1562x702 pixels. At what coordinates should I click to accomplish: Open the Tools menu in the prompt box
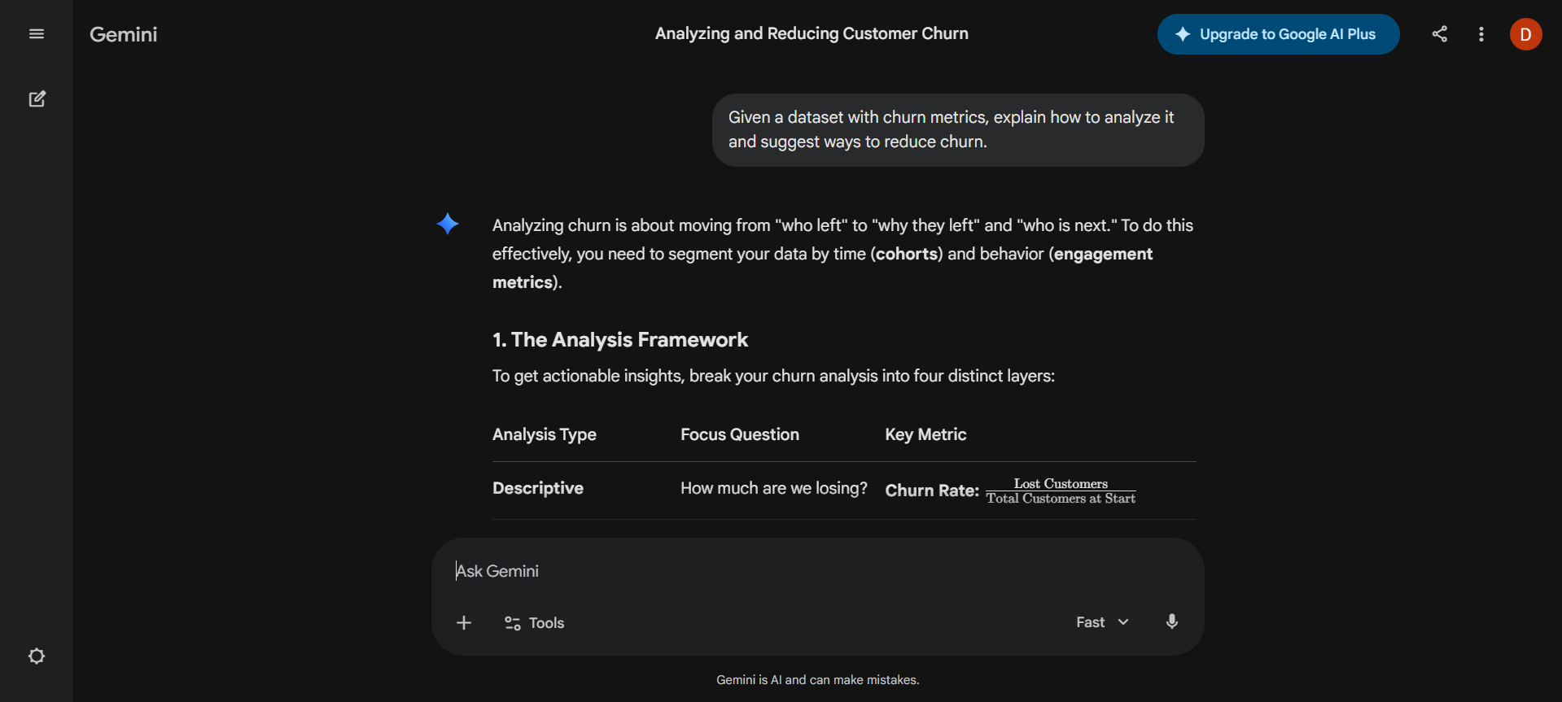534,623
